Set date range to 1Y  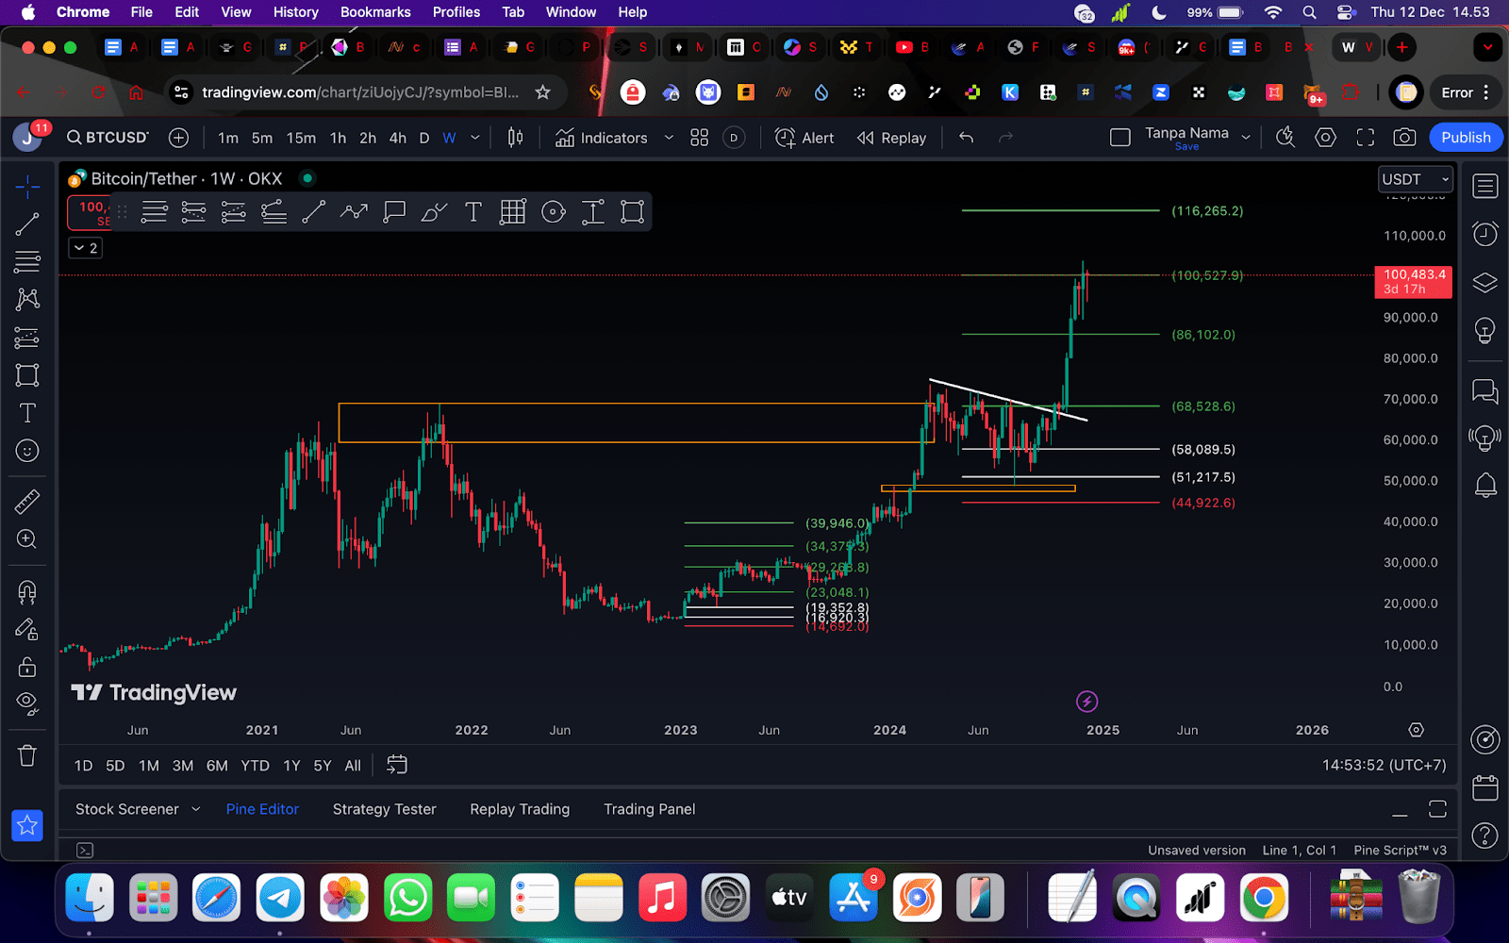291,766
